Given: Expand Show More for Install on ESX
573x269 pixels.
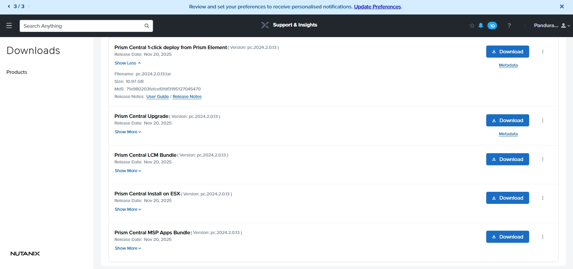Looking at the screenshot, I should 128,209.
